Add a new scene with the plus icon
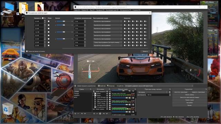Screen dimensions: 221x124 75,113
